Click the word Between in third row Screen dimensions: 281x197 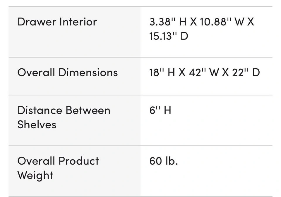tap(88, 110)
